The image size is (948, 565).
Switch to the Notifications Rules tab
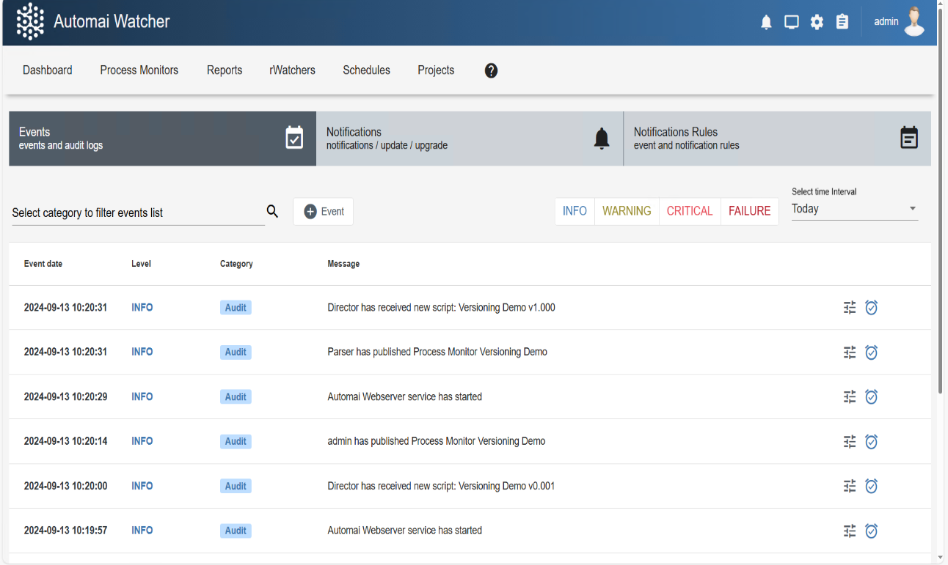pos(777,139)
